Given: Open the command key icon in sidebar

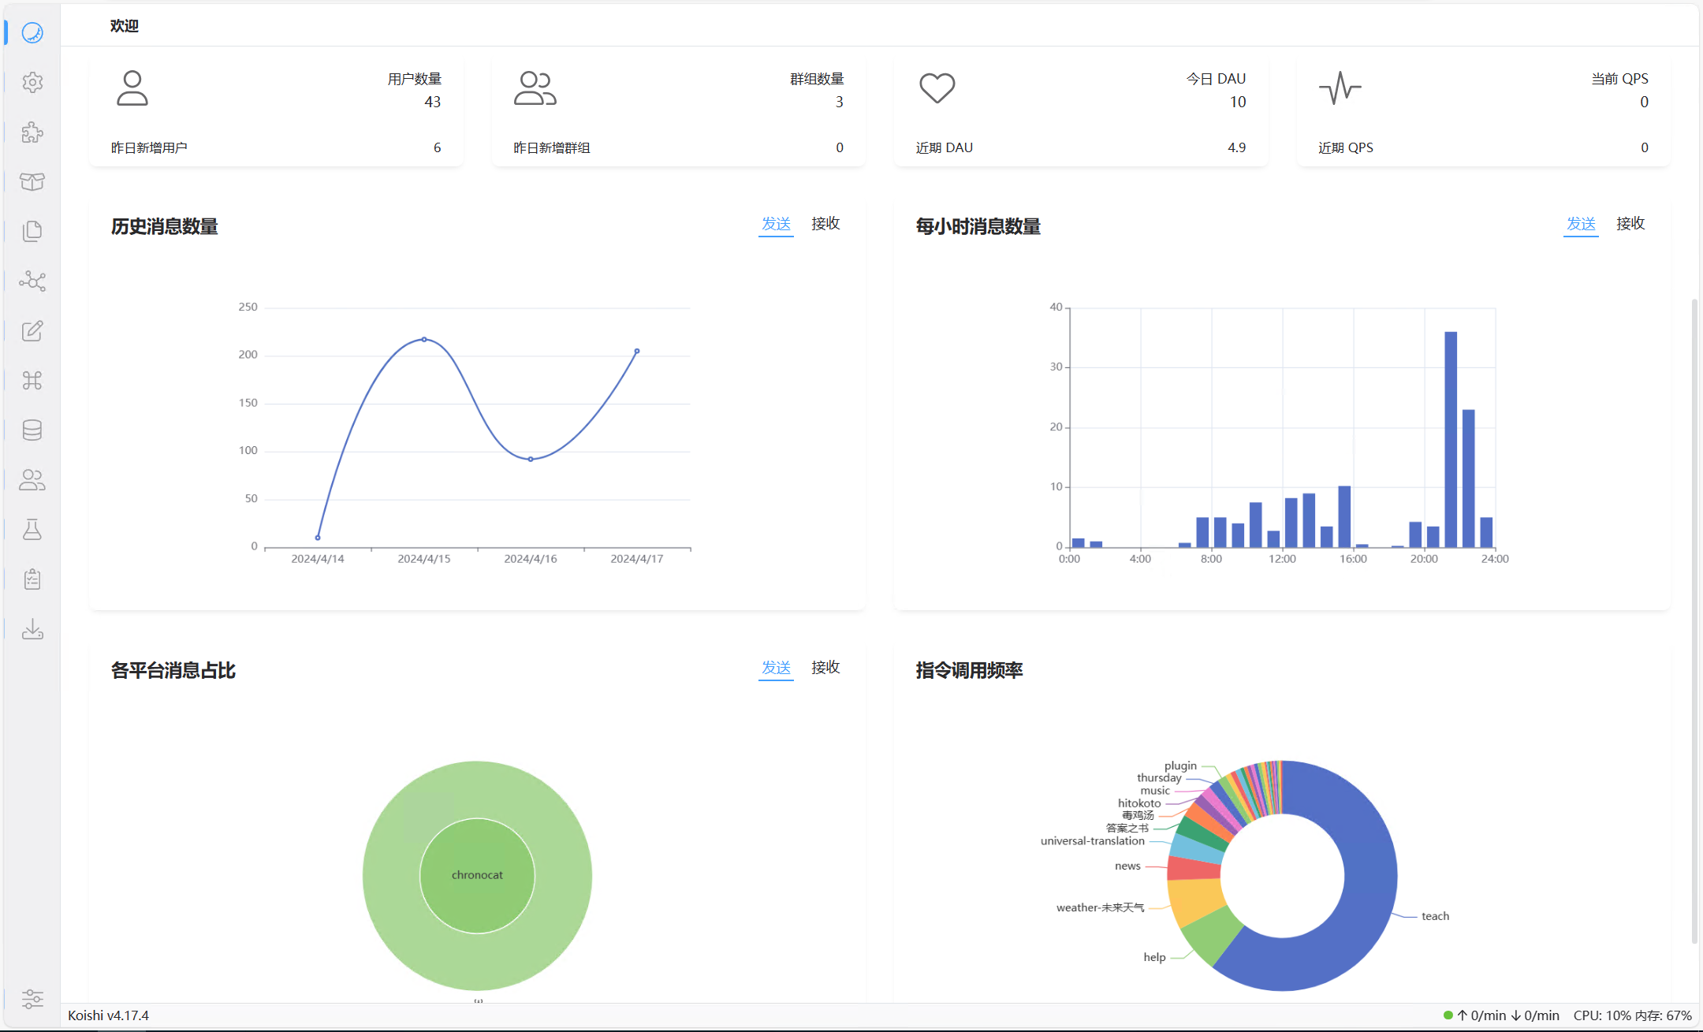Looking at the screenshot, I should tap(32, 380).
